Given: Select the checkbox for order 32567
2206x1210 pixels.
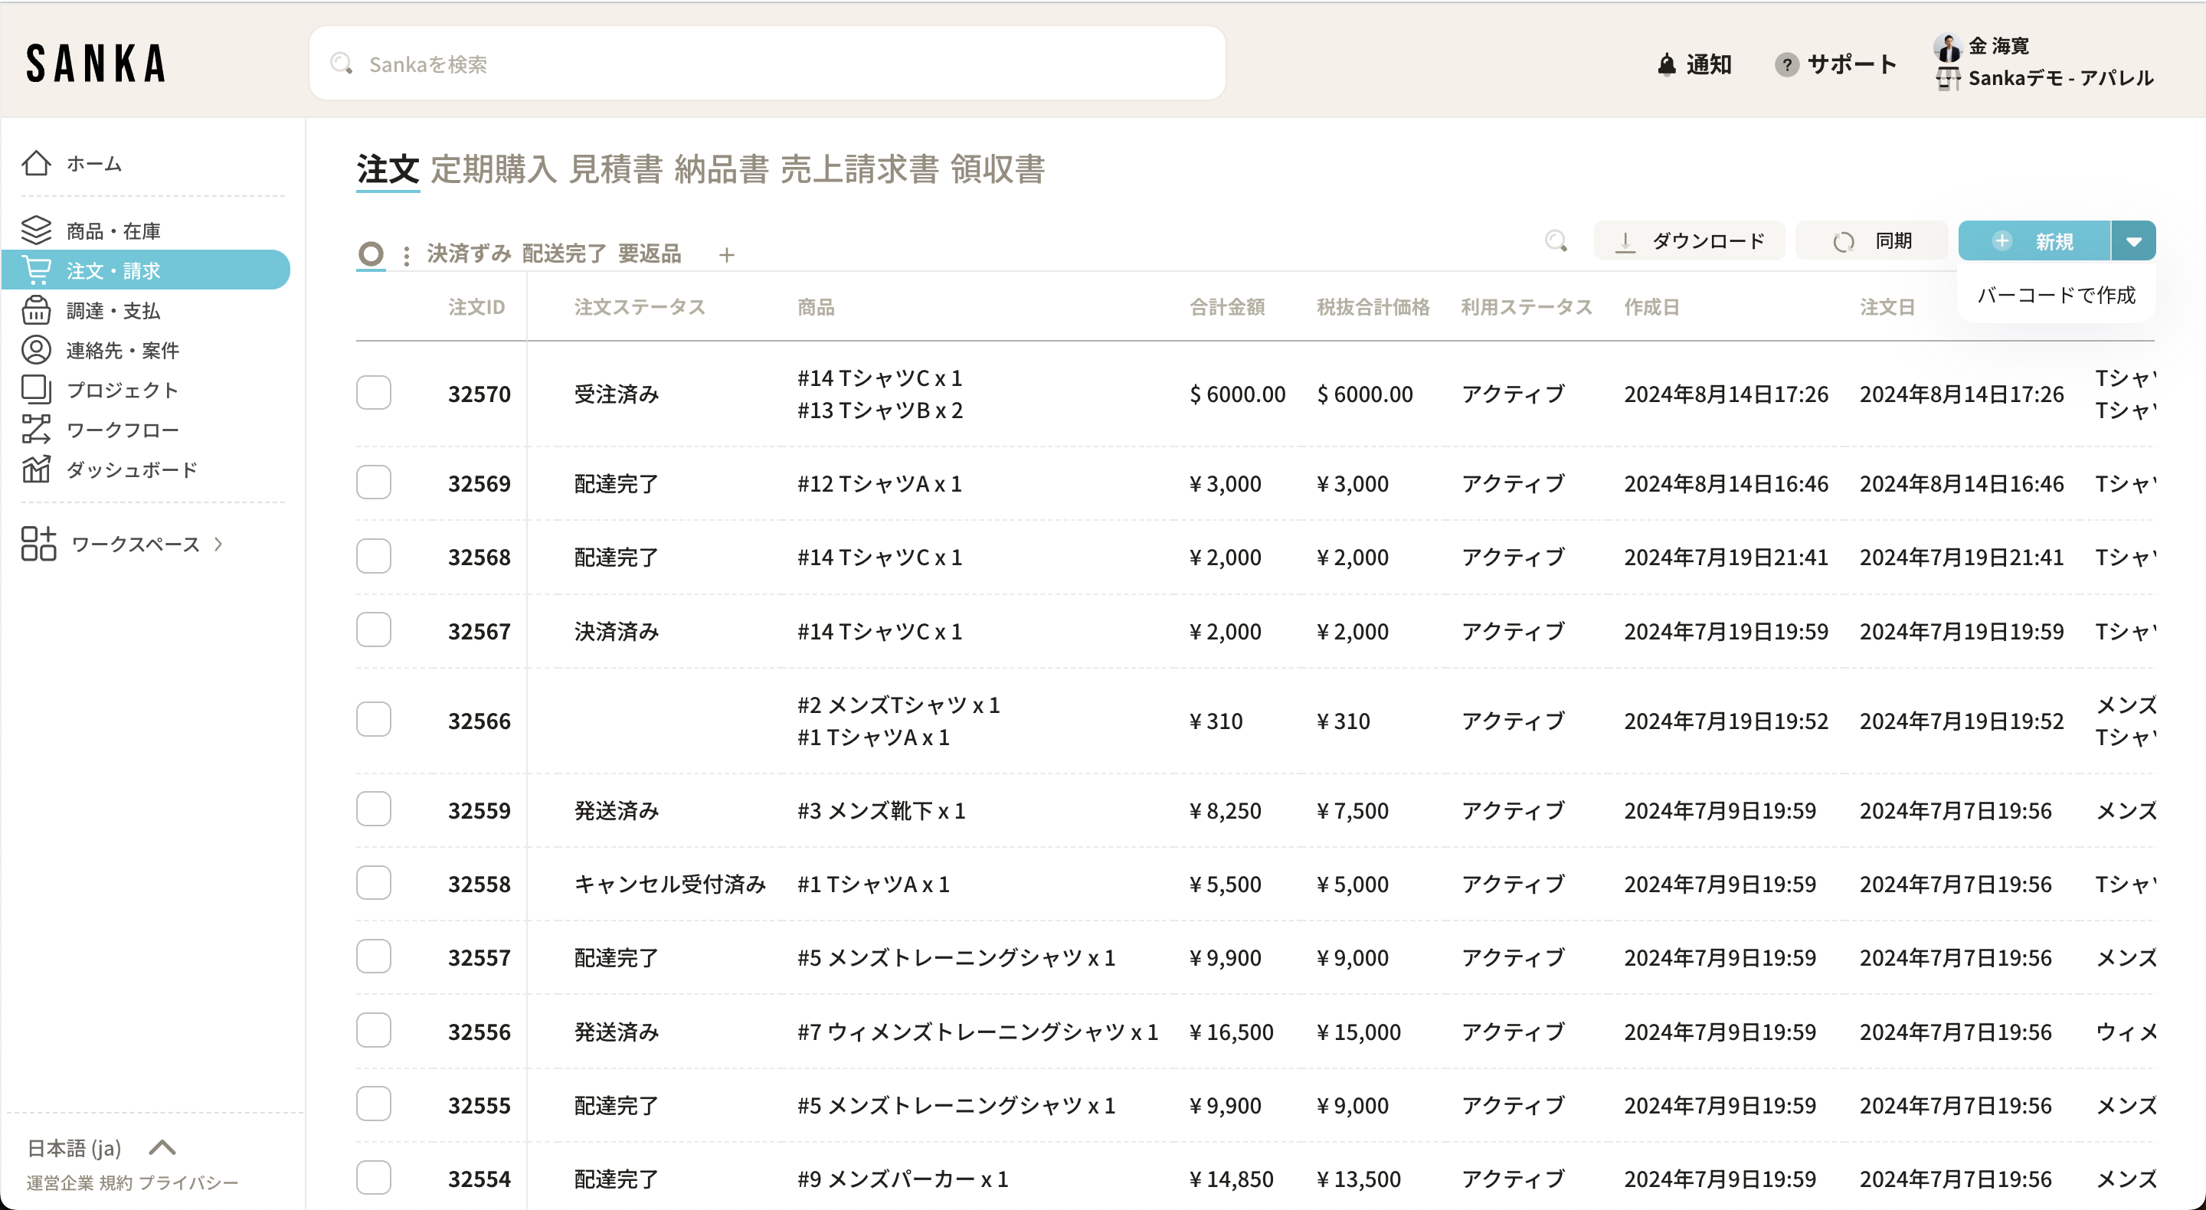Looking at the screenshot, I should [373, 630].
